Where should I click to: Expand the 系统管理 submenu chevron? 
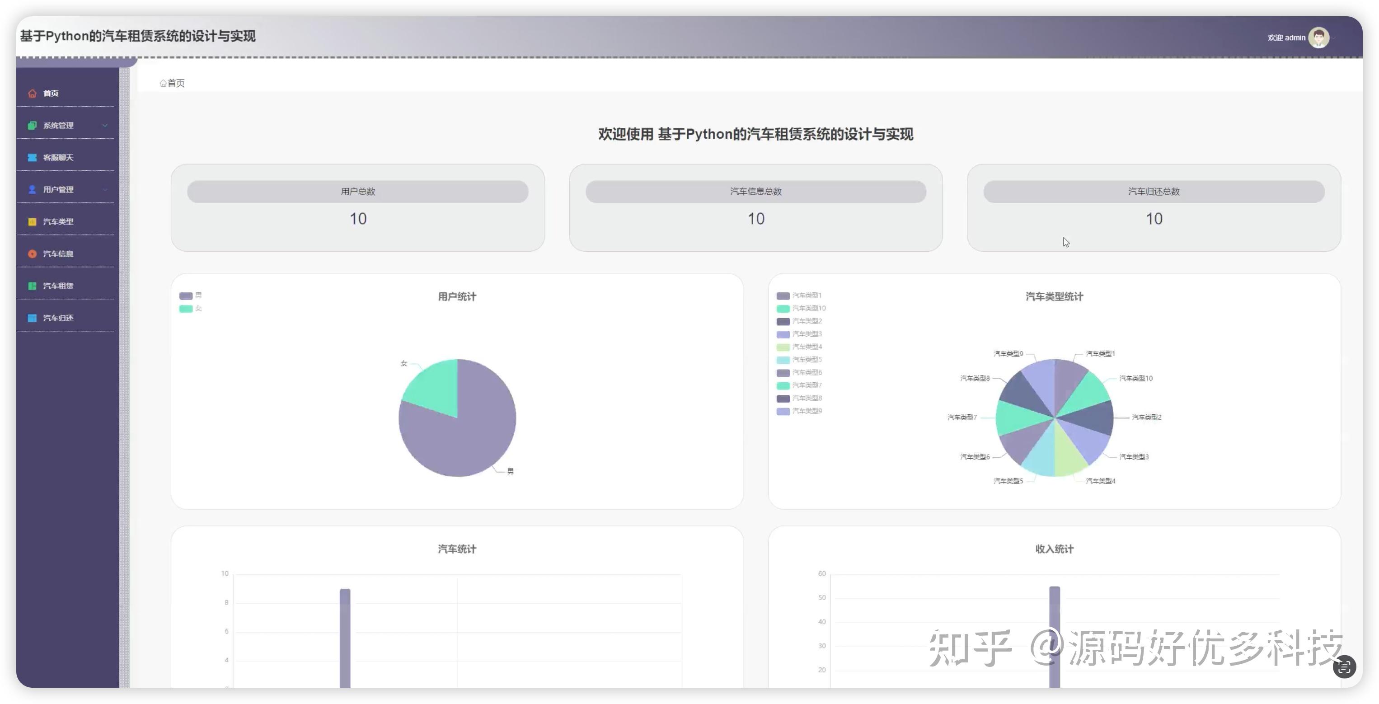click(x=105, y=125)
